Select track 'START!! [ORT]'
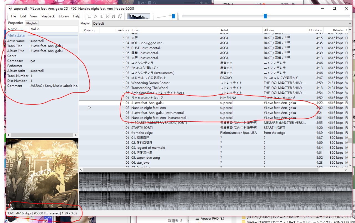The height and width of the screenshot is (223, 355). 214,128
